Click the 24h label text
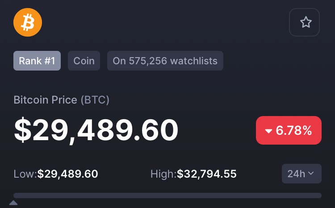 pyautogui.click(x=296, y=174)
